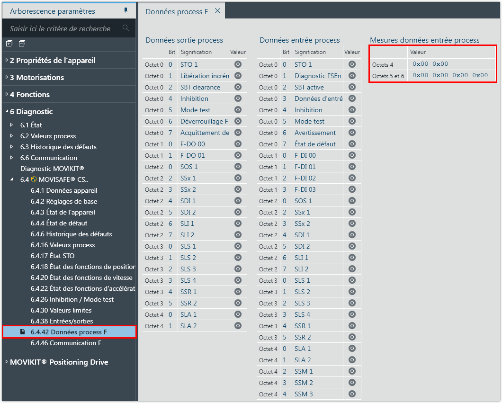Expand the 6.2 Valeurs process node
This screenshot has height=403, width=502.
click(x=12, y=136)
